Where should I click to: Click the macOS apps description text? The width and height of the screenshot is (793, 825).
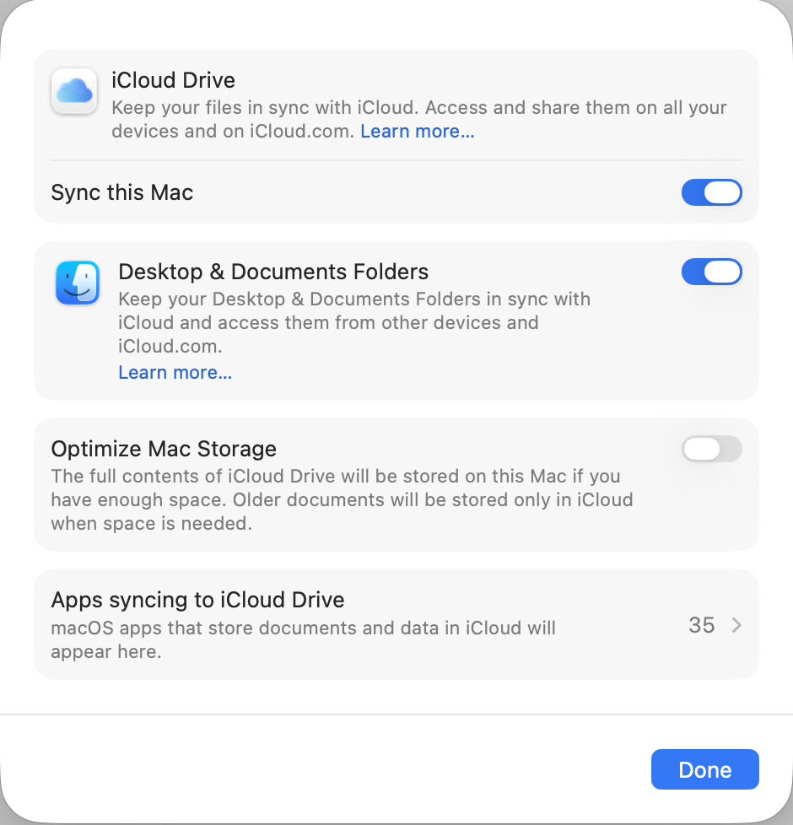click(303, 639)
